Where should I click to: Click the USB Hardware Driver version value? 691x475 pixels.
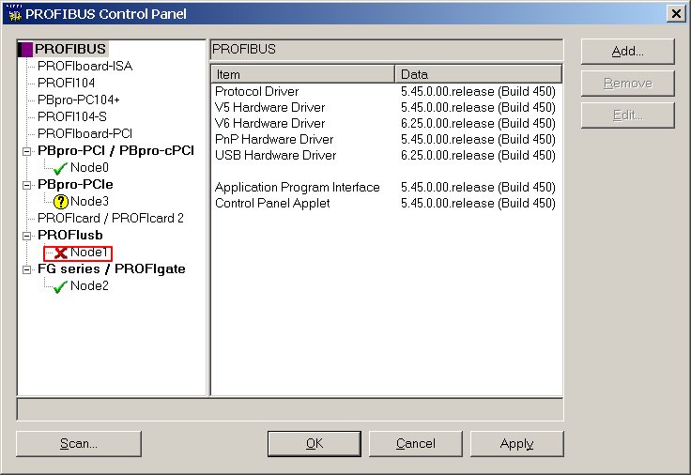point(478,155)
